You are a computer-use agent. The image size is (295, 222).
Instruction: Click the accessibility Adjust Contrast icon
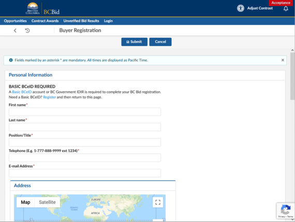[x=241, y=8]
